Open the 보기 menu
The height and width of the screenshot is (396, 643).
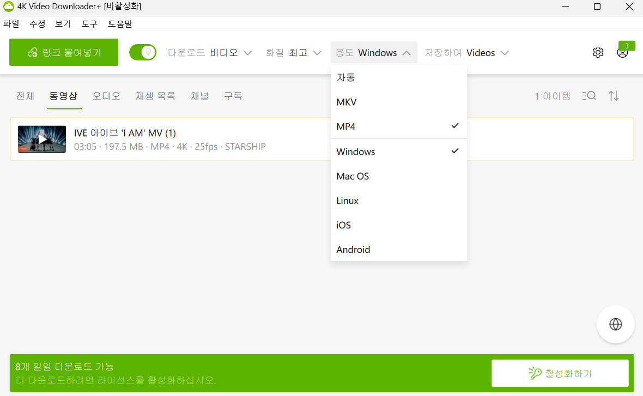point(63,24)
